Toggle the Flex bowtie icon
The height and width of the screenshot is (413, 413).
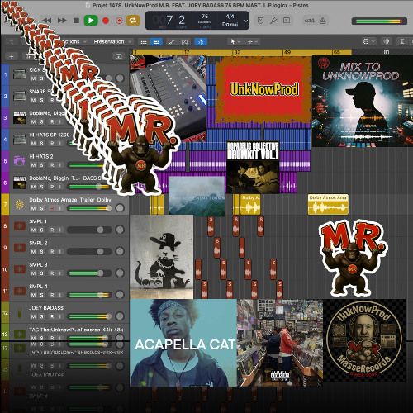tap(184, 42)
